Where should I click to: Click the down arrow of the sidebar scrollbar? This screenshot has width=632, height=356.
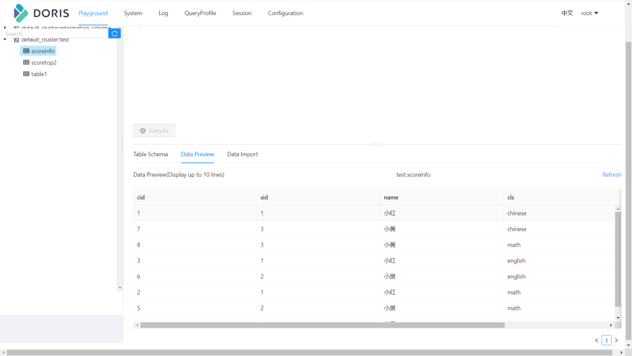coord(120,288)
